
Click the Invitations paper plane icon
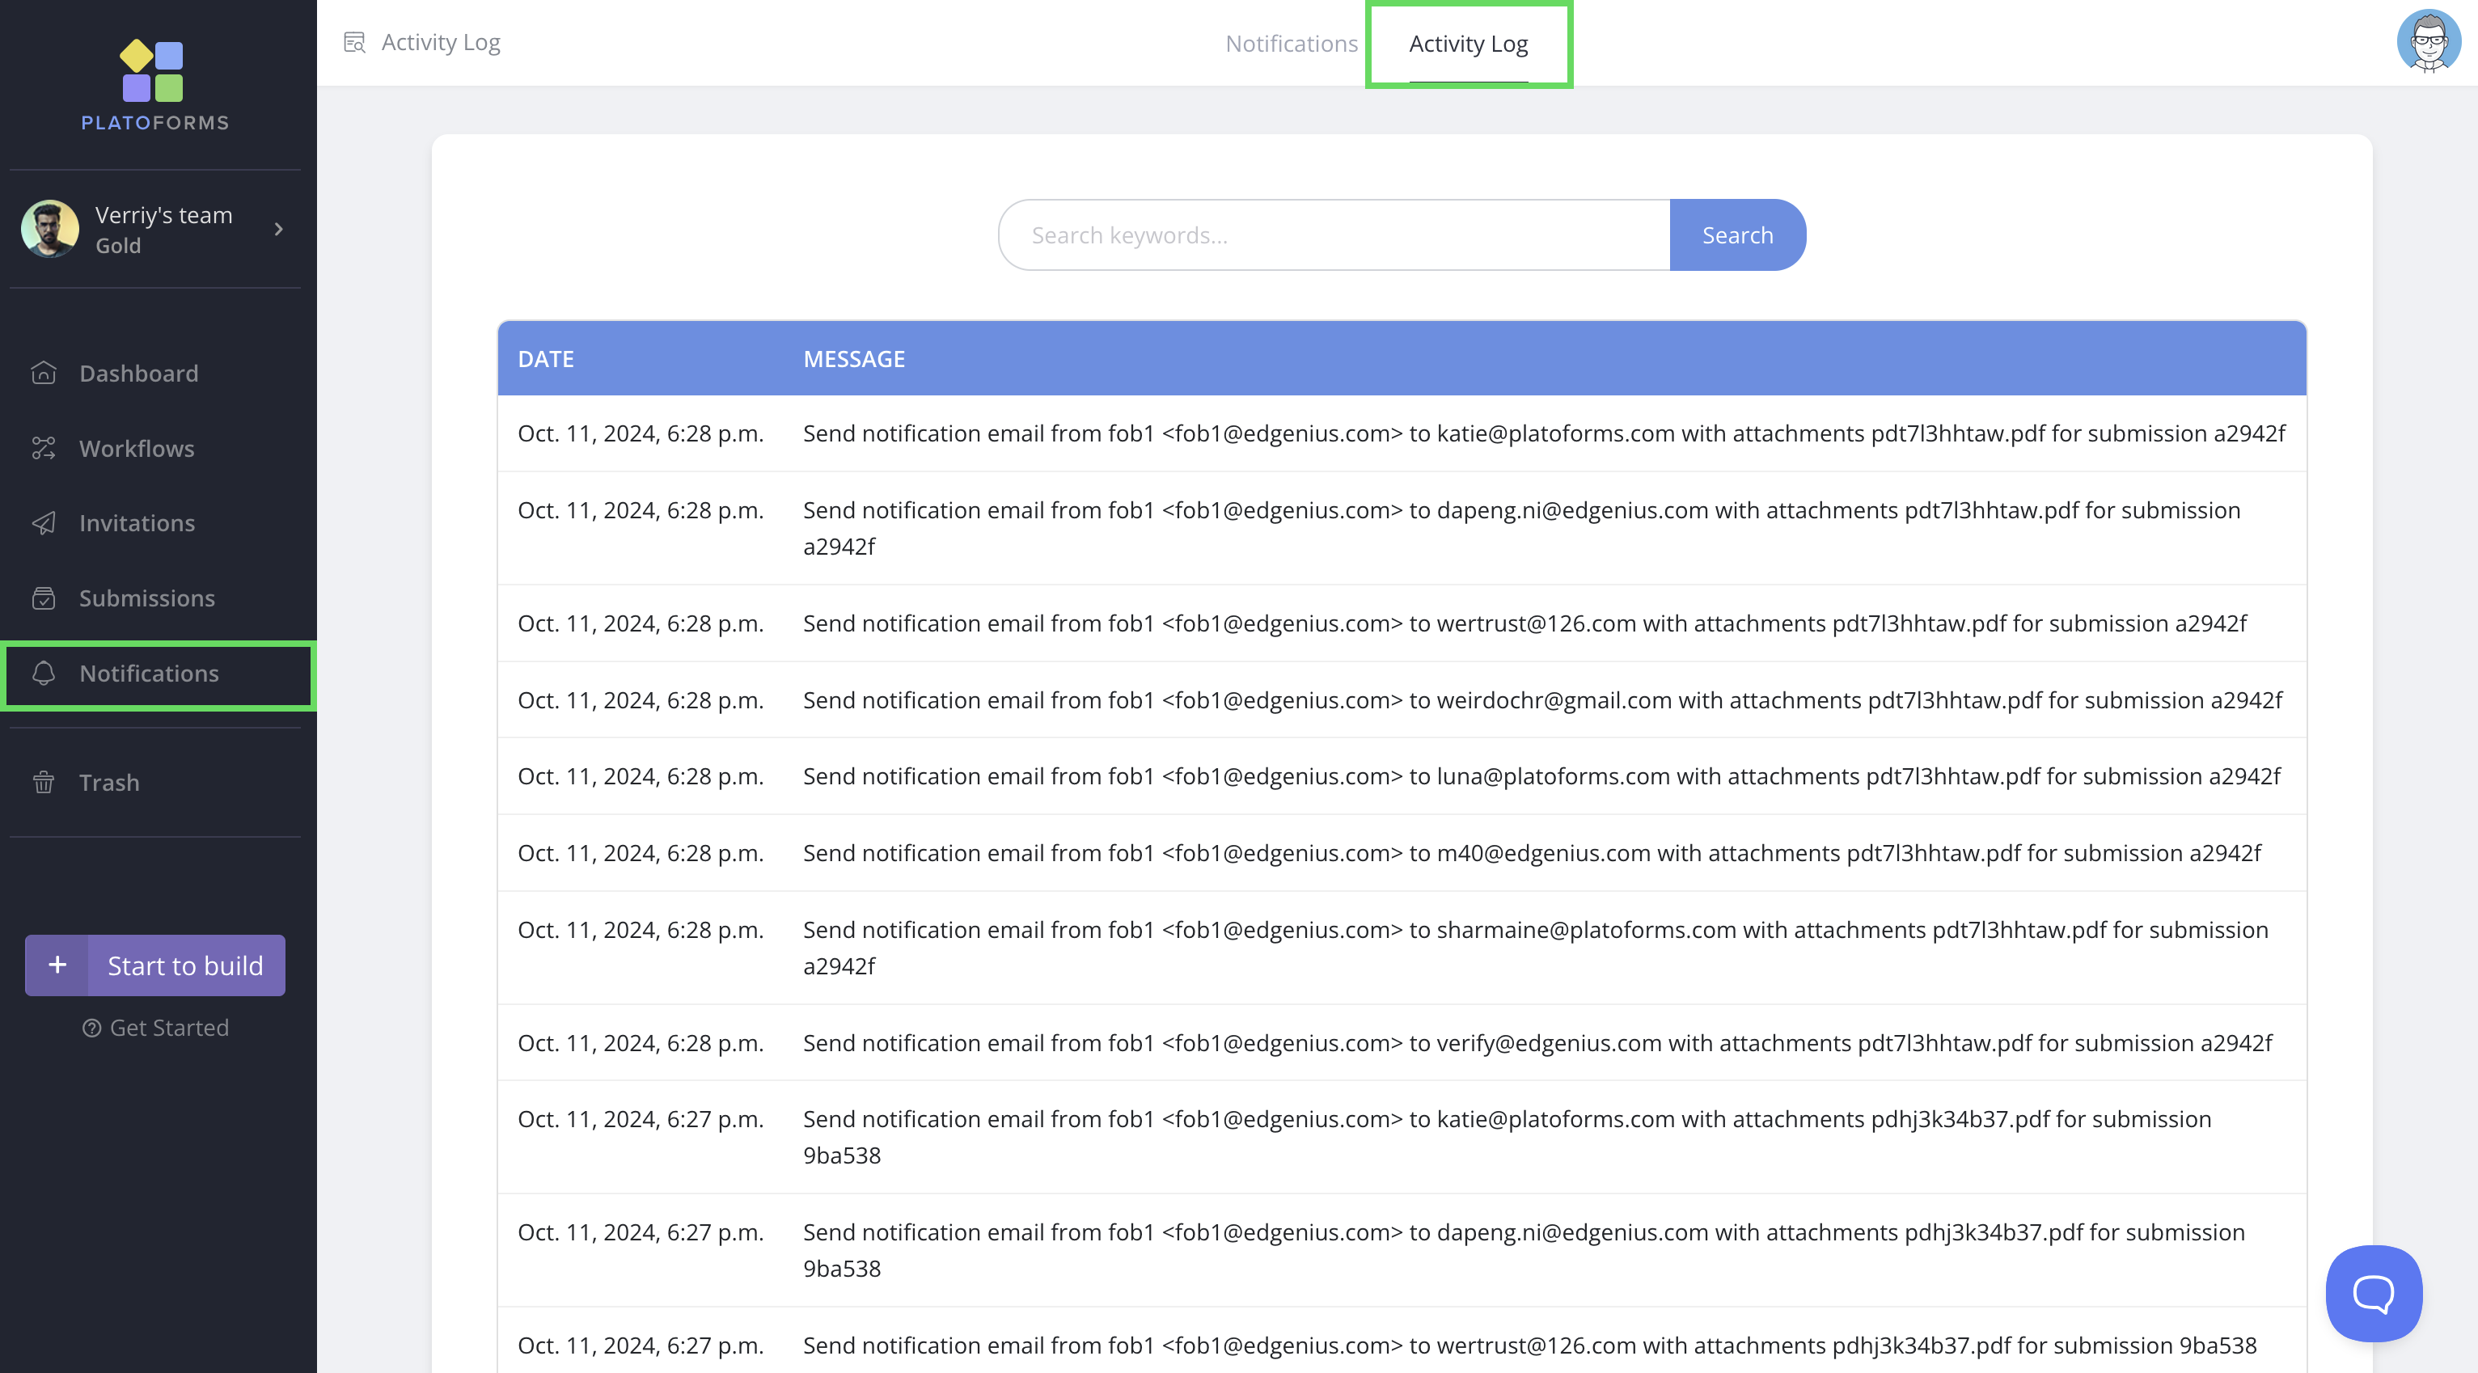[x=44, y=523]
